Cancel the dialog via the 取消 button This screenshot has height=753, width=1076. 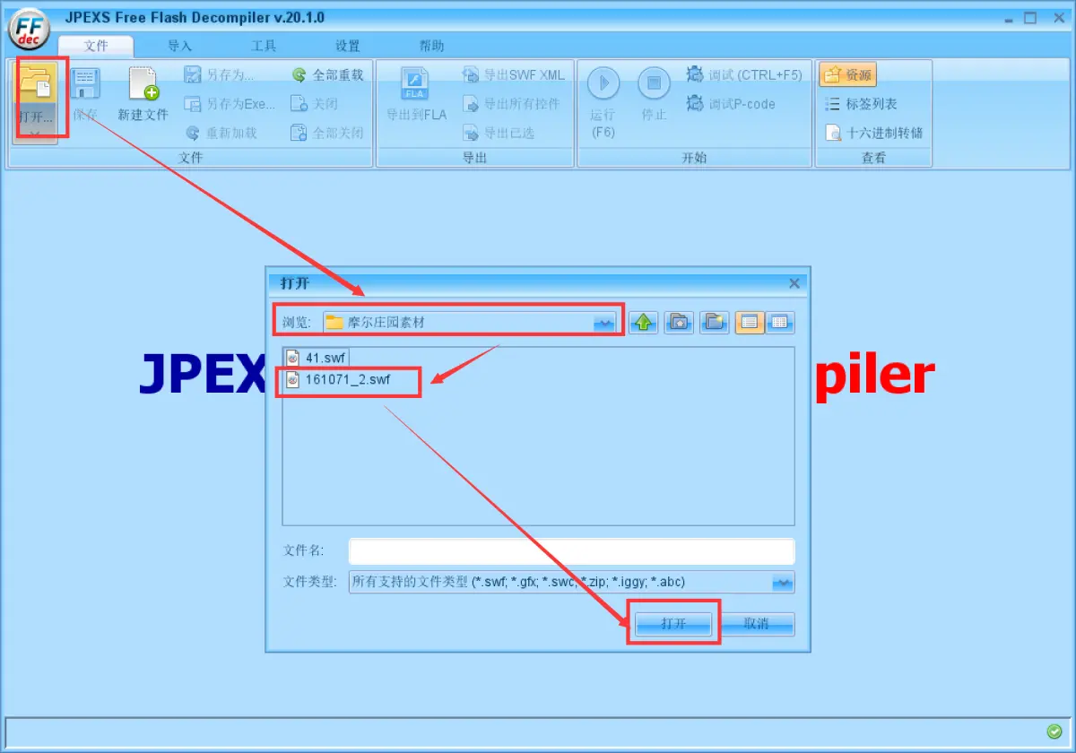tap(758, 623)
